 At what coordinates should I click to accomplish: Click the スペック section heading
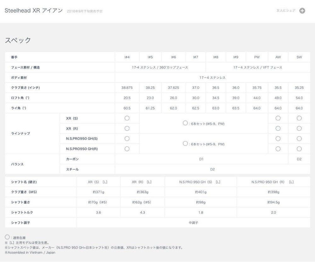pos(18,40)
